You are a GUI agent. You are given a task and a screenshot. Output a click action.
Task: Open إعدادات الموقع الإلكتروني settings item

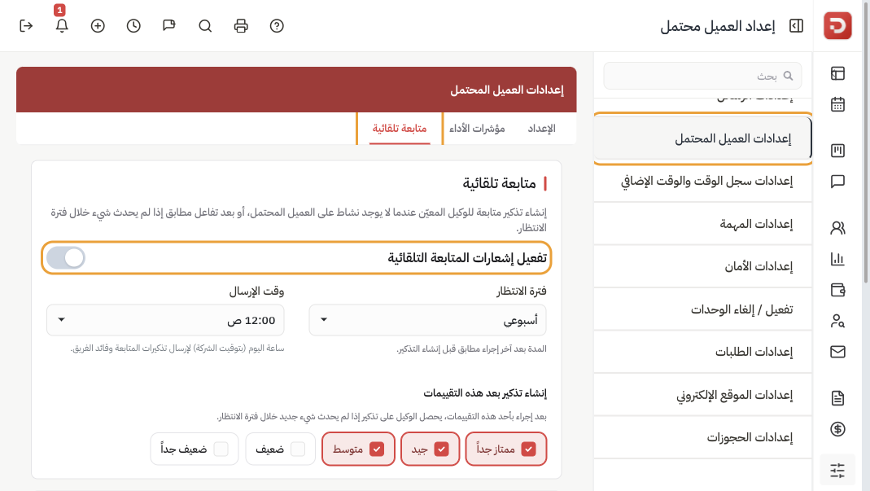702,395
